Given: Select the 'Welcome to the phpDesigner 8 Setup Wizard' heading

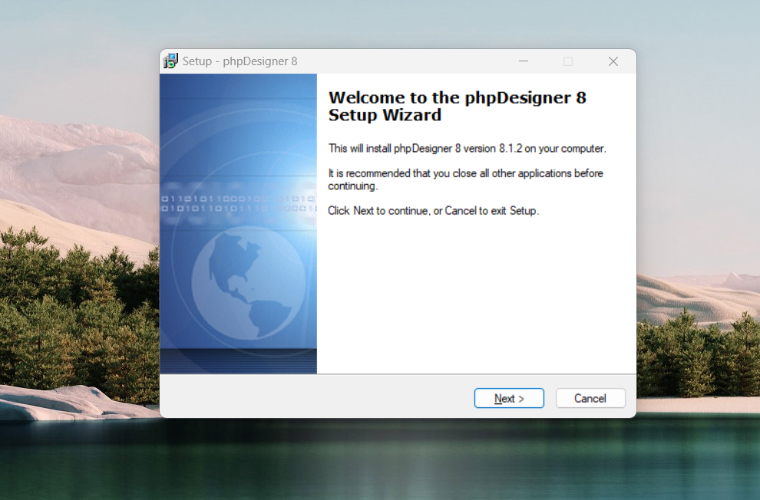Looking at the screenshot, I should (x=457, y=106).
